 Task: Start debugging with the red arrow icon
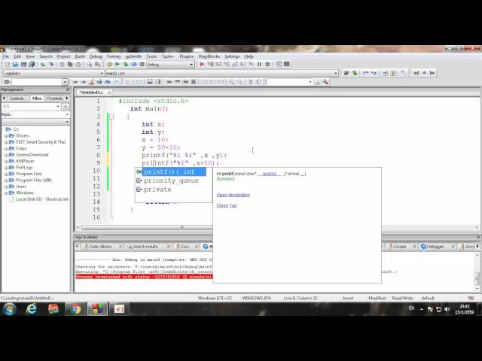point(202,64)
